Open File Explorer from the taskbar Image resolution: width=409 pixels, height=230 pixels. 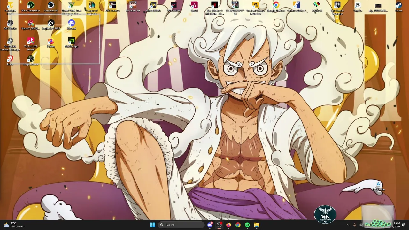[257, 225]
